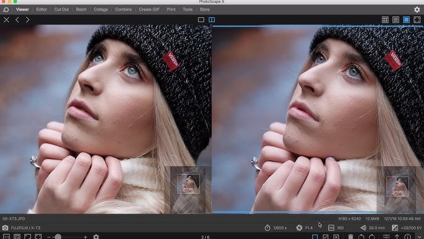Click the navigator thumbnail in left image

pos(189,184)
